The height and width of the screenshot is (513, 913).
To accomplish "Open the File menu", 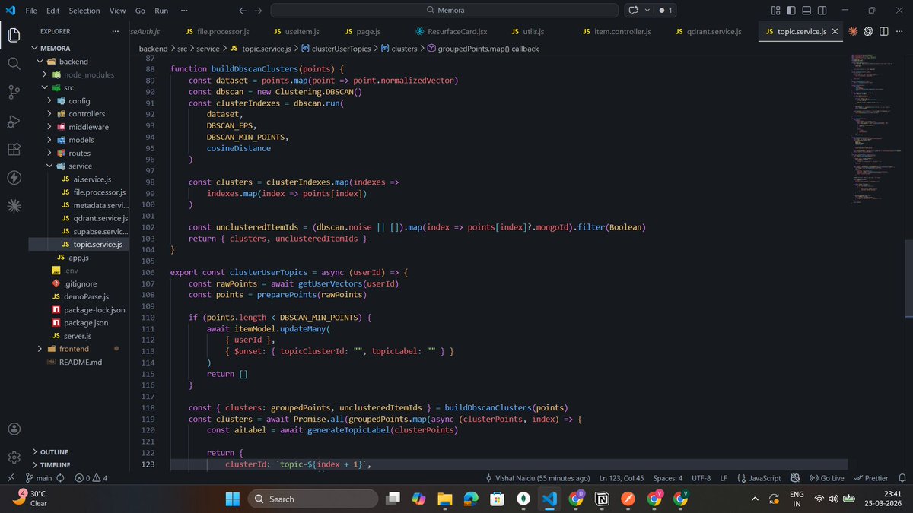I will coord(31,11).
